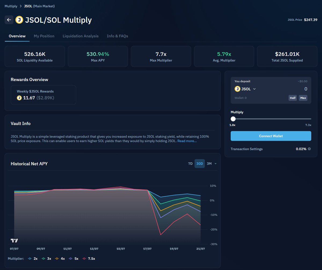Click the Weekly $JSOL Rewards box
This screenshot has width=322, height=270.
coord(43,95)
